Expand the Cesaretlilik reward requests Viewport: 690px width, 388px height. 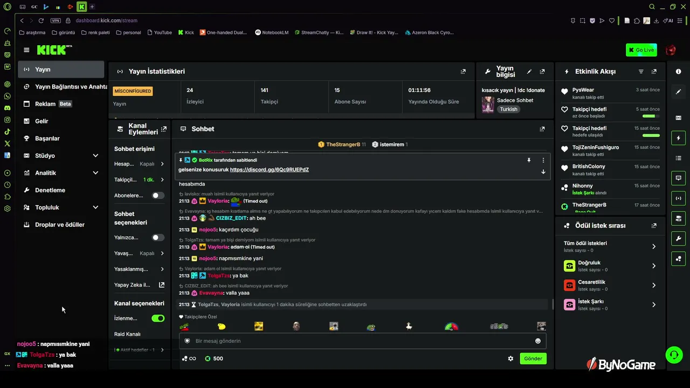609,285
